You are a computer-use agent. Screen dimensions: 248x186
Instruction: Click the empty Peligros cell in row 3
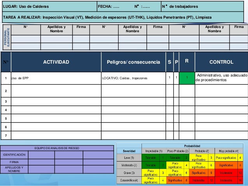pos(133,101)
